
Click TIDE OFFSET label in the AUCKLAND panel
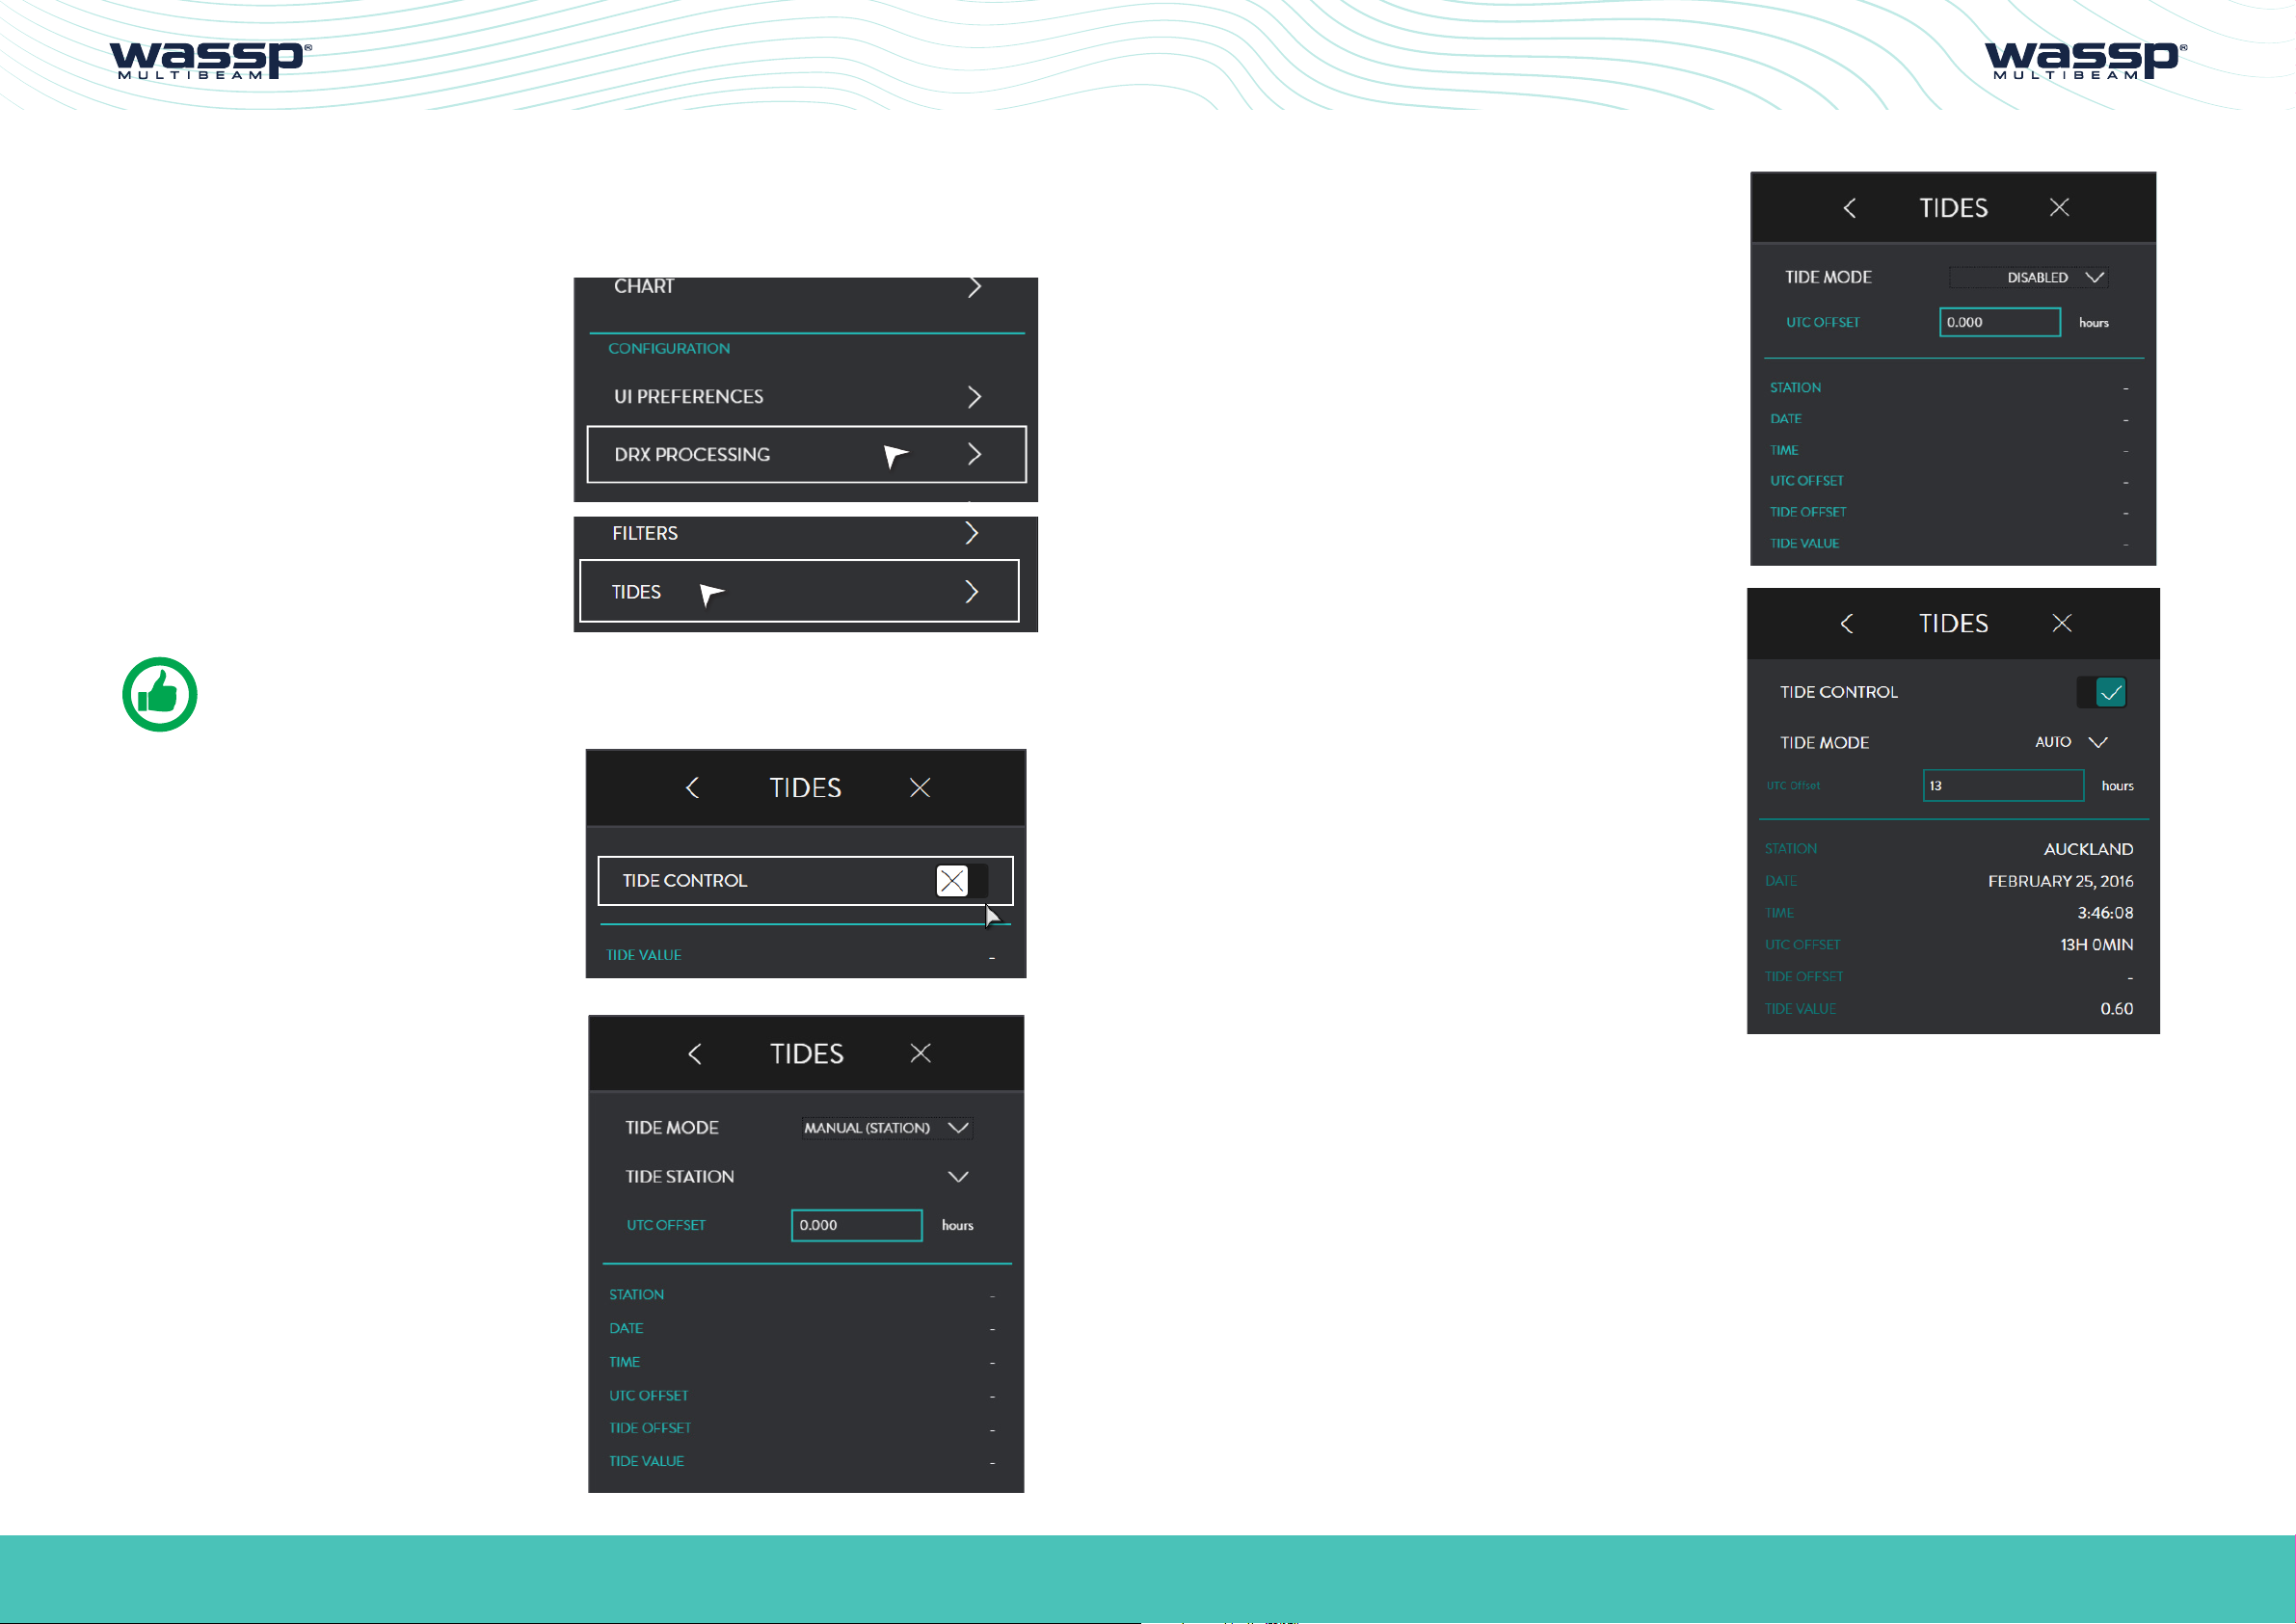coord(1804,977)
